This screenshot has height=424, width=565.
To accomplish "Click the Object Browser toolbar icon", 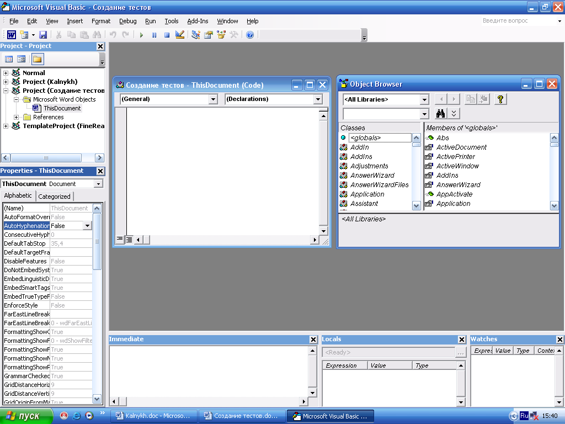I will (221, 35).
